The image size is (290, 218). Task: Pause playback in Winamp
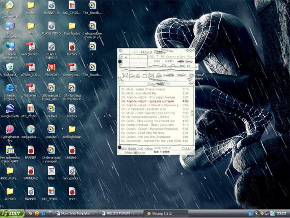tap(138, 75)
